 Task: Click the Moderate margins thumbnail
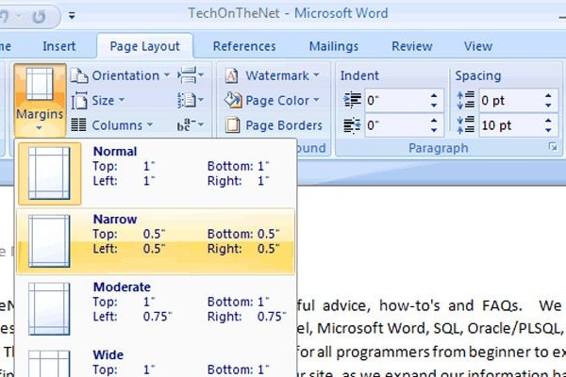point(49,309)
